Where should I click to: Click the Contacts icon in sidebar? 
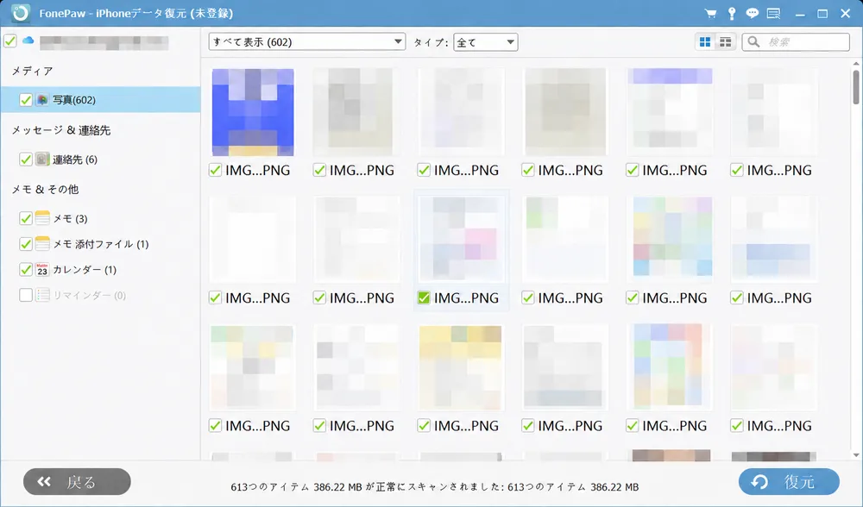pyautogui.click(x=42, y=160)
